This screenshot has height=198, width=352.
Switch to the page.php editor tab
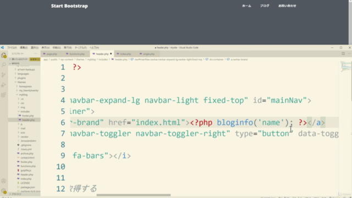pos(52,54)
